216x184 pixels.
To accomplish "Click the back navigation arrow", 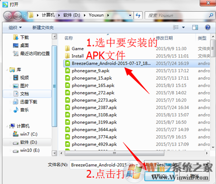I will [8, 15].
